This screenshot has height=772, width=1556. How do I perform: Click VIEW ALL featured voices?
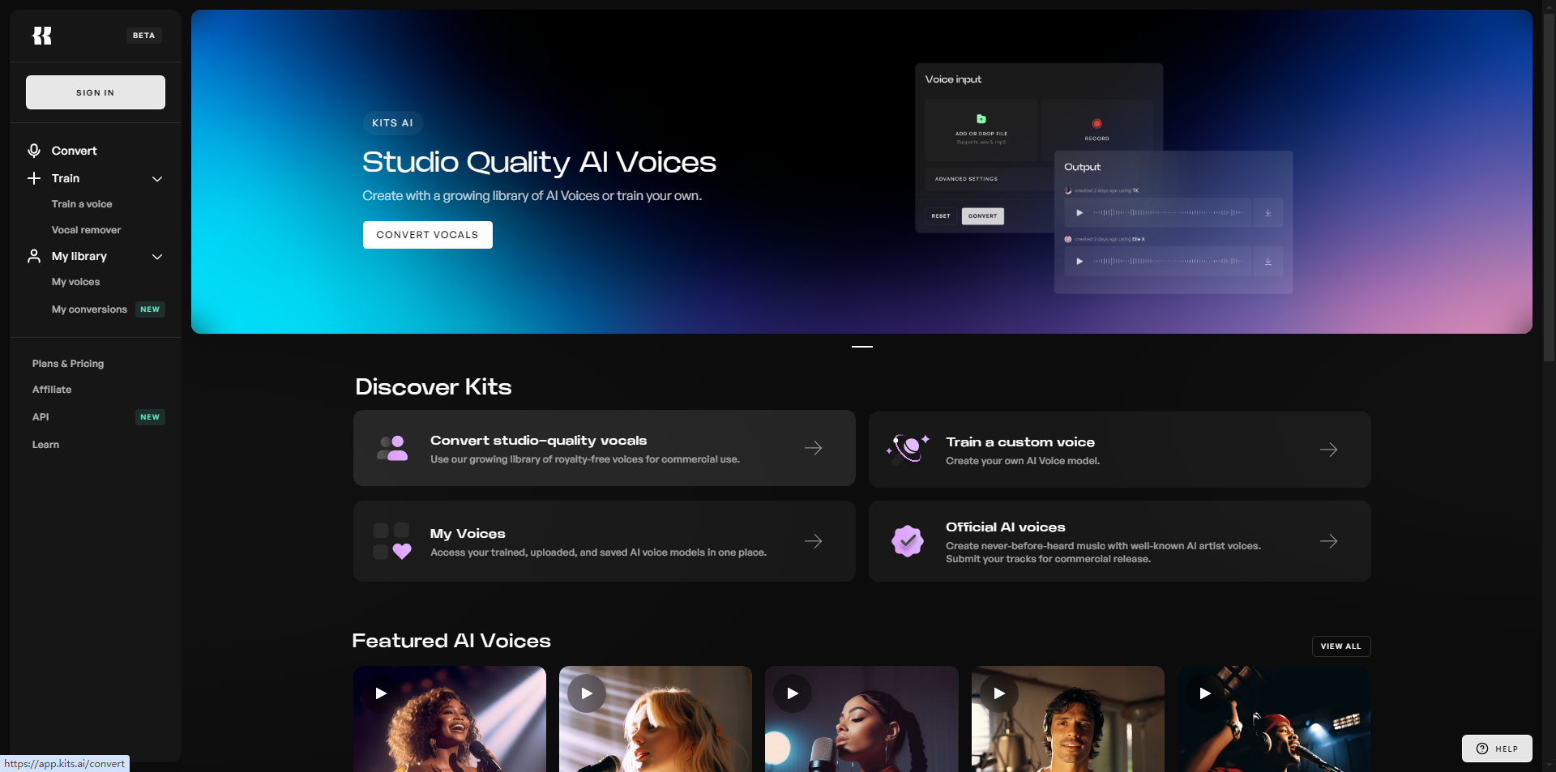click(x=1340, y=646)
